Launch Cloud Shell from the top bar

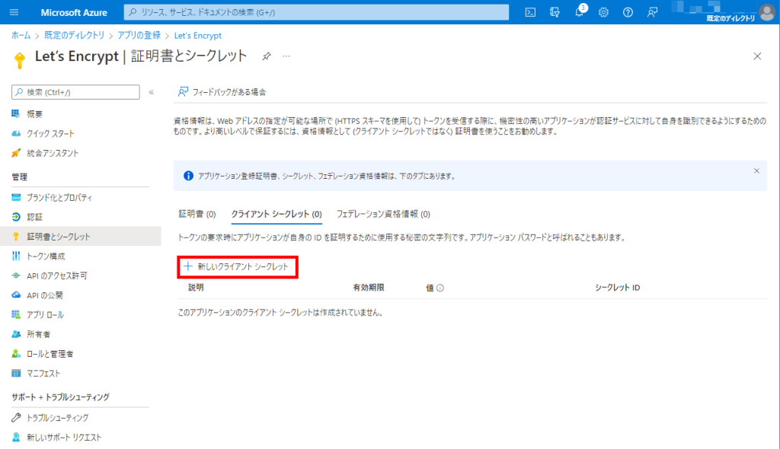(x=530, y=12)
